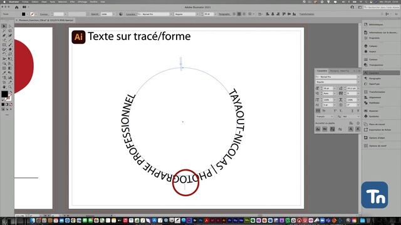The image size is (401, 225).
Task: Click Adobe help search field
Action: coord(381,7)
